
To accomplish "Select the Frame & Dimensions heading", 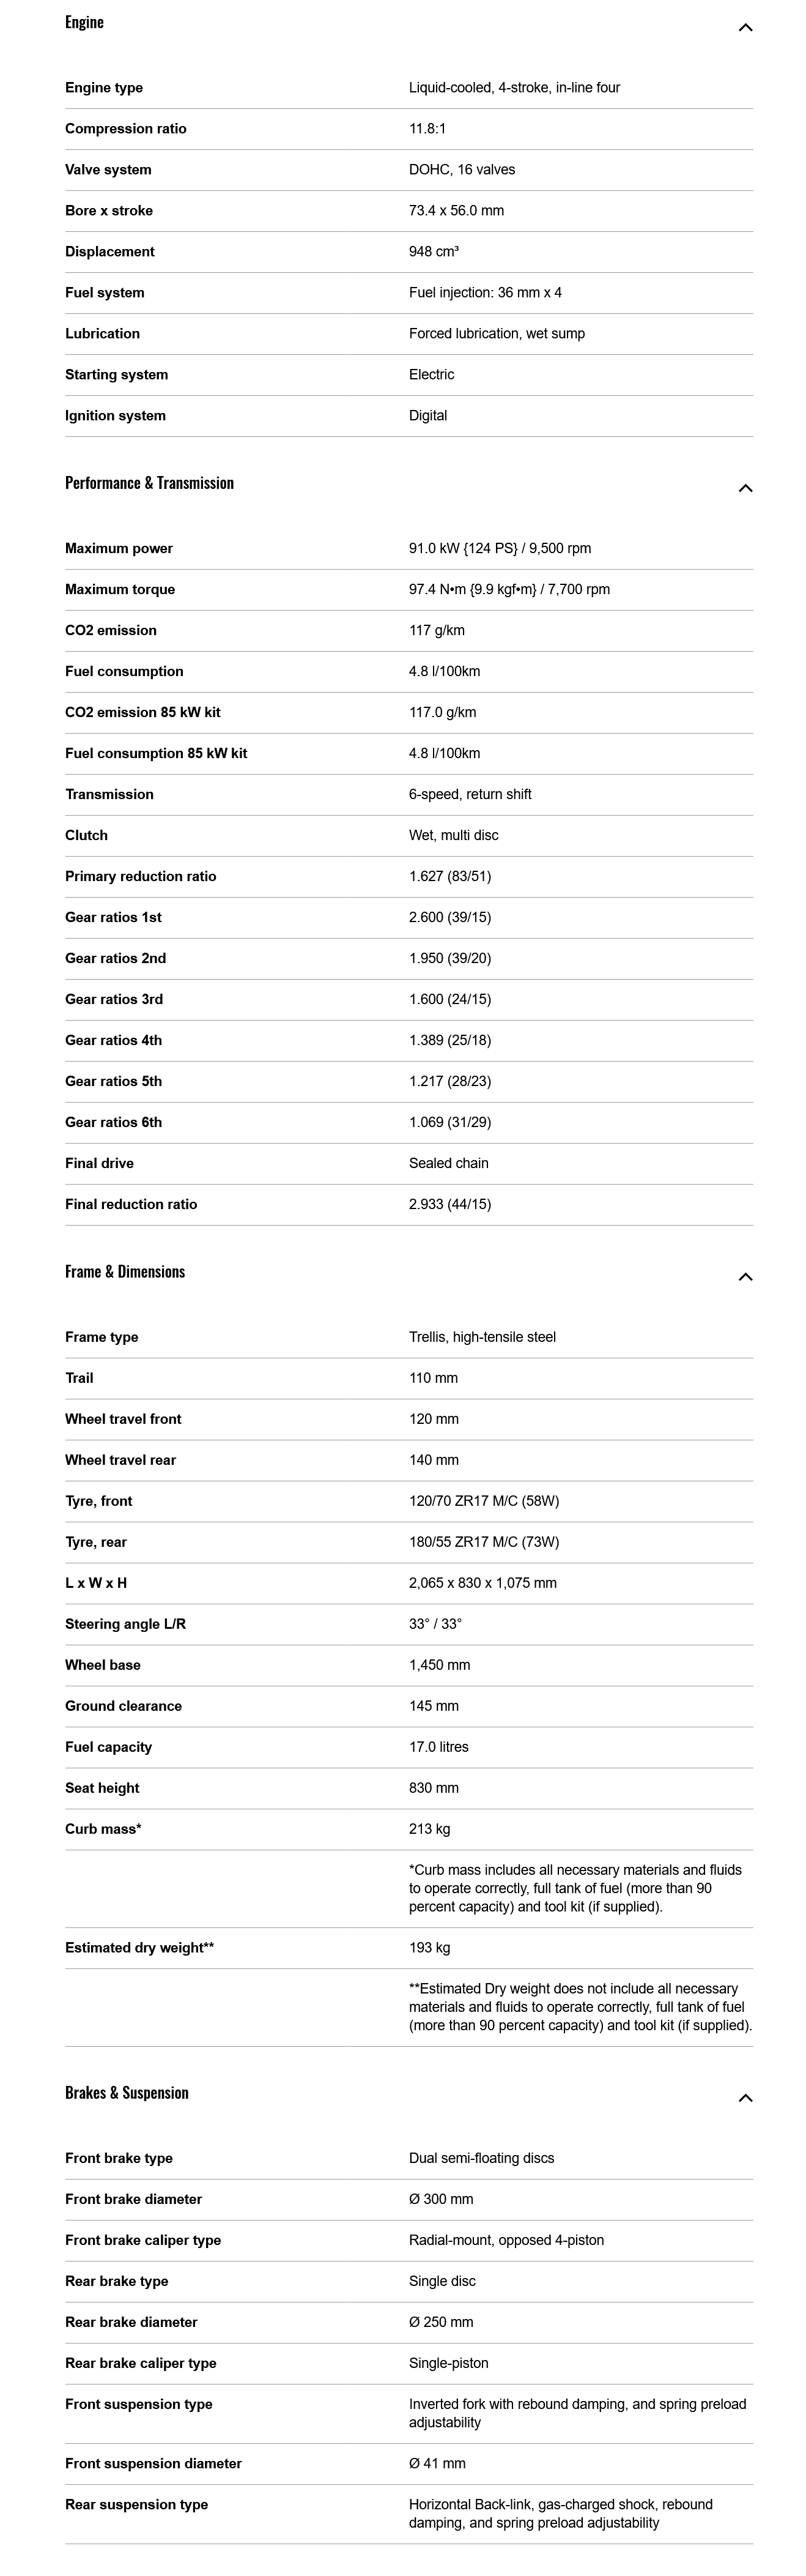I will 125,1272.
